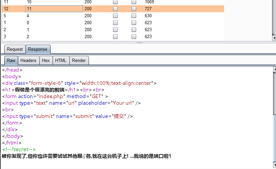Click response pane scrollbar down arrow
276x169 pixels.
click(x=275, y=165)
